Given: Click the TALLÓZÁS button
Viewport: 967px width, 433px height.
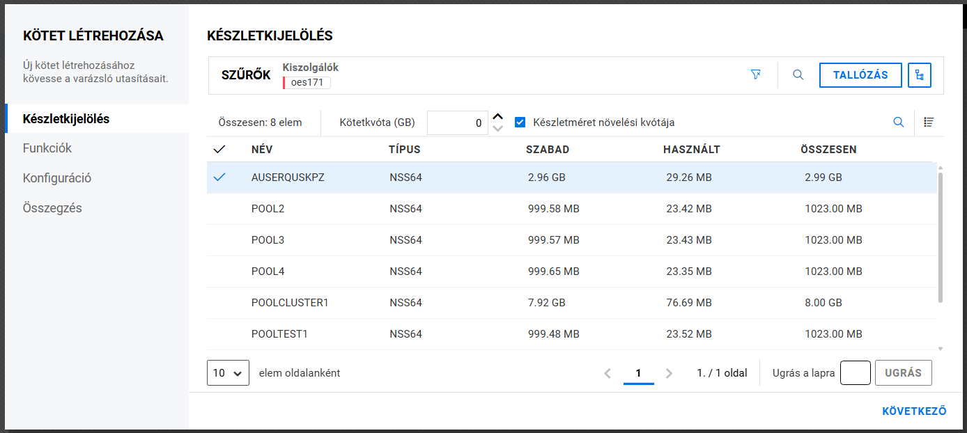Looking at the screenshot, I should pos(861,75).
